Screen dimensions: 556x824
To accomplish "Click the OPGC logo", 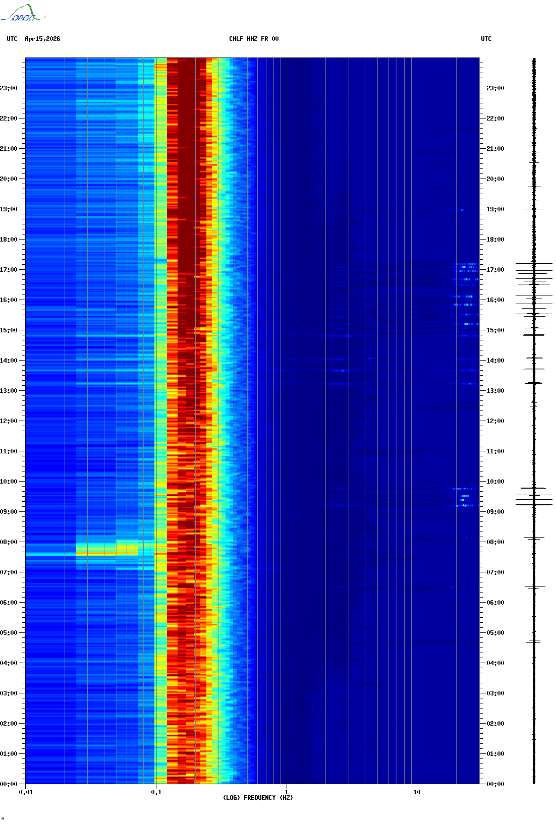I will [23, 13].
